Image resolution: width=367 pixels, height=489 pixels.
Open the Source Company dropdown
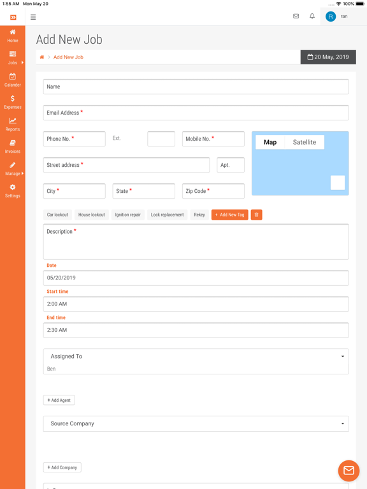196,423
